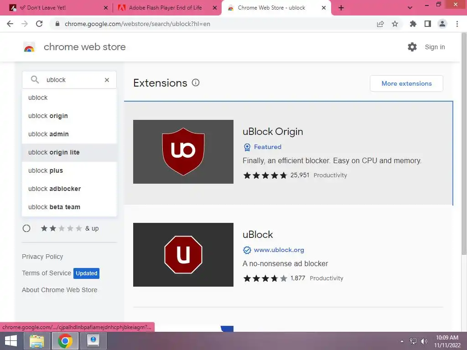Go back to the previous page
467x350 pixels.
coord(10,24)
